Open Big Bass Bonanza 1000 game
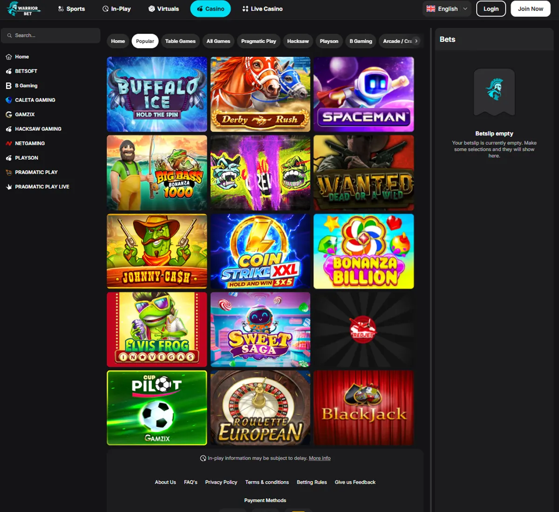 coord(157,173)
